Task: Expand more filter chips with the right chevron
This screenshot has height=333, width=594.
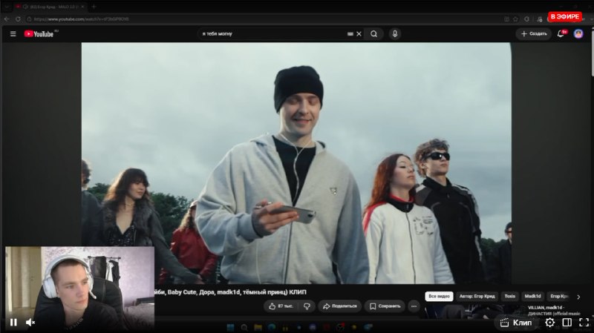Action: 578,297
